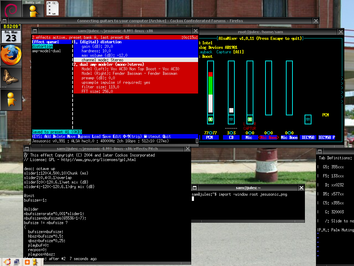The width and height of the screenshot is (354, 266).
Task: Open the Debian swirl menu icon
Action: point(11,8)
